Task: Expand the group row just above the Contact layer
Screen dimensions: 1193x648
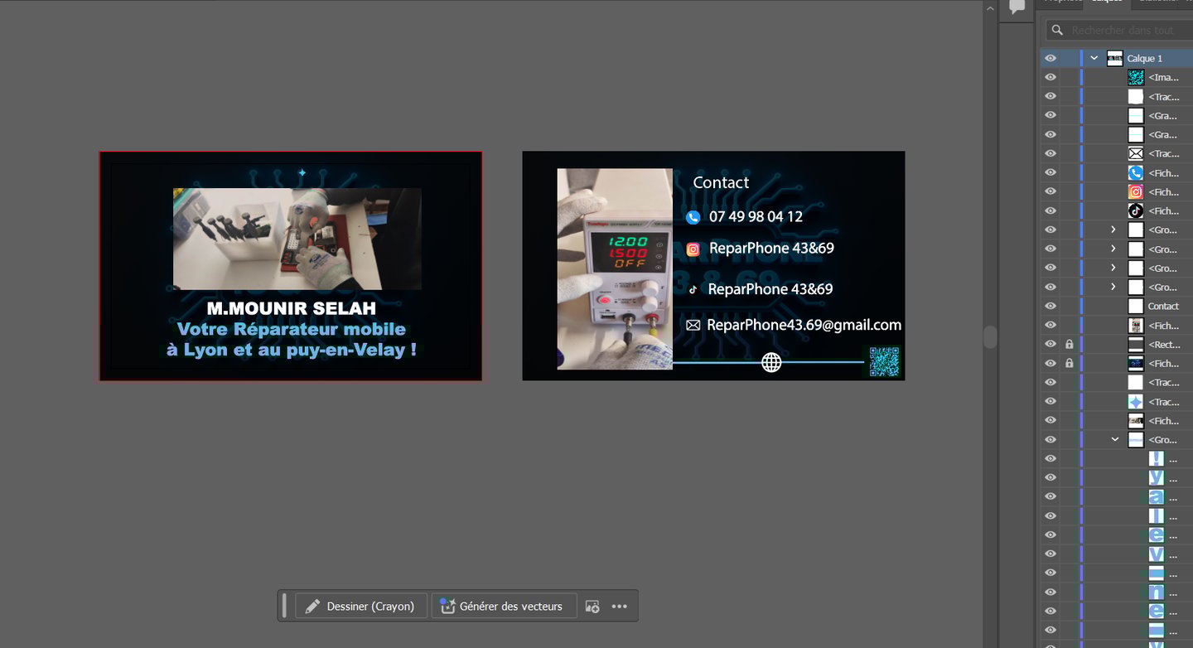Action: (x=1113, y=287)
